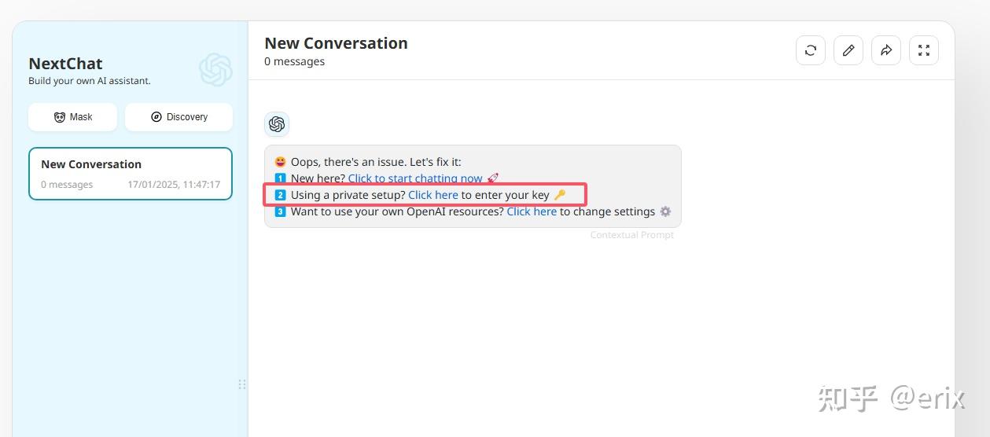Follow the 'Click to start chatting now' link
990x437 pixels.
pyautogui.click(x=415, y=178)
